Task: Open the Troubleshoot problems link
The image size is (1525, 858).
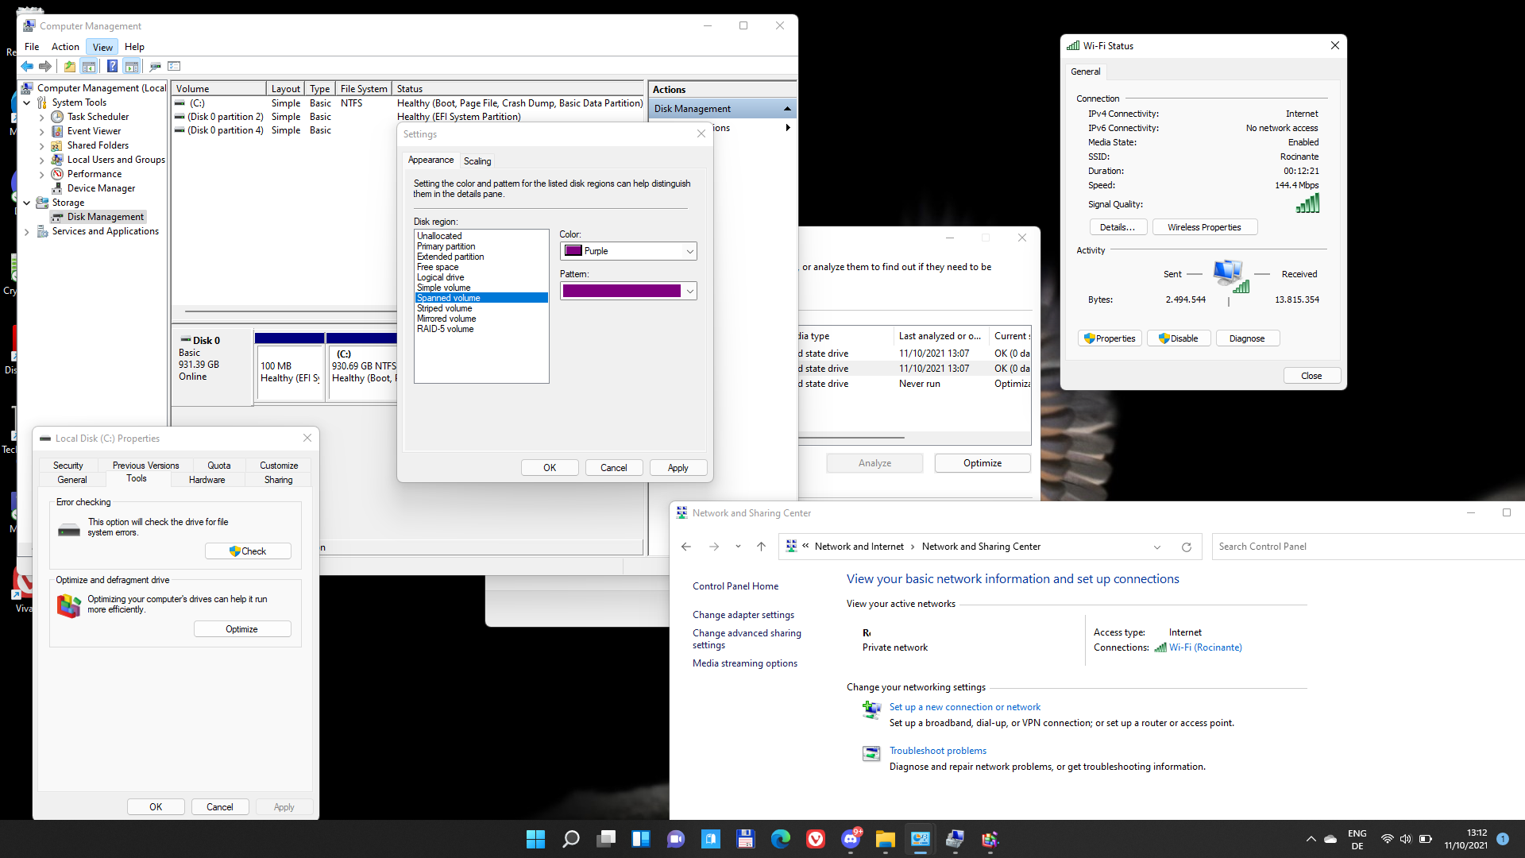Action: pyautogui.click(x=937, y=751)
